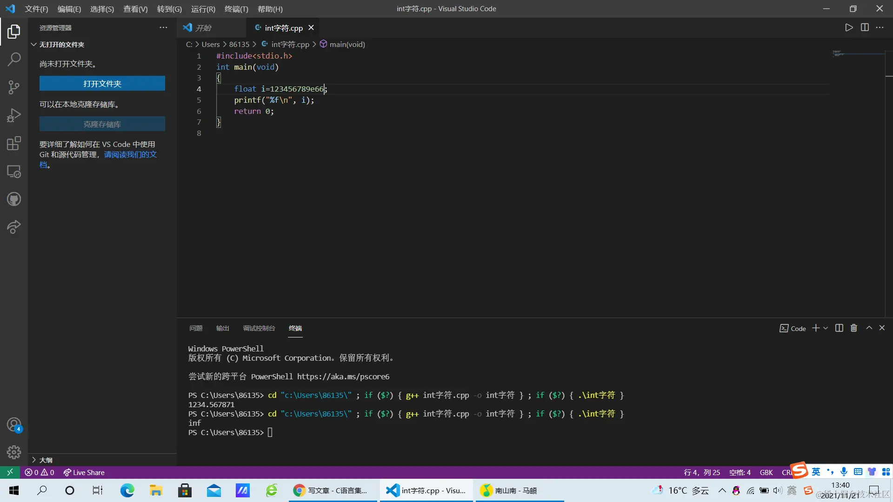This screenshot has height=502, width=893.
Task: Open Remote Explorer icon in activity bar
Action: coord(14,172)
